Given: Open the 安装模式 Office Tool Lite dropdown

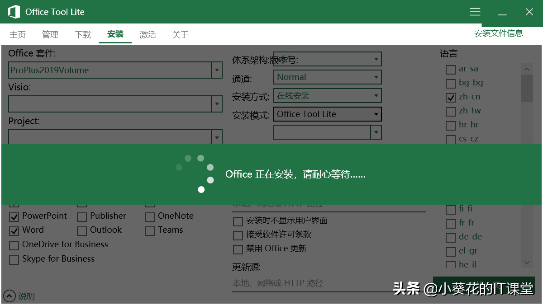Looking at the screenshot, I should click(x=328, y=114).
